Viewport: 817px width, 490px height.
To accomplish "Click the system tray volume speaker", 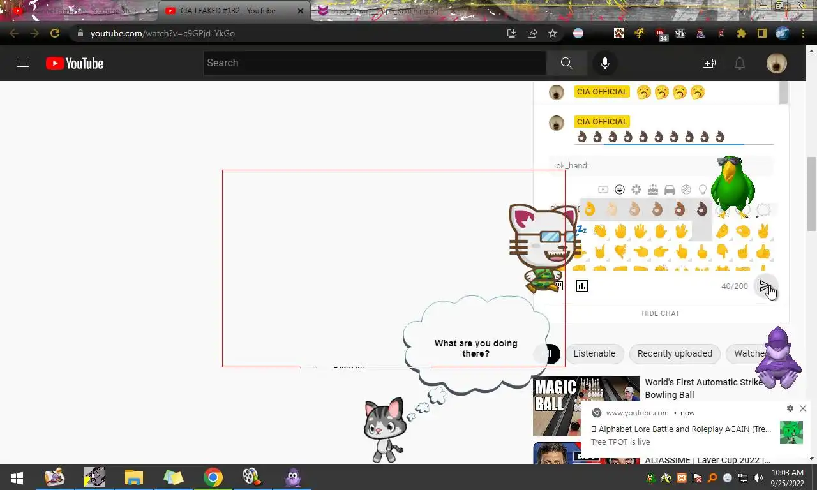I will pyautogui.click(x=758, y=477).
